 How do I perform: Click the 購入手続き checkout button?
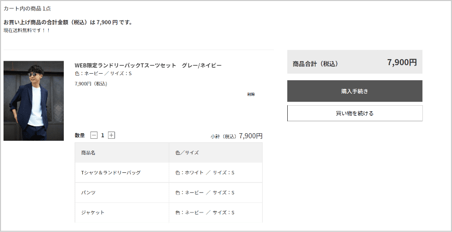coord(355,91)
